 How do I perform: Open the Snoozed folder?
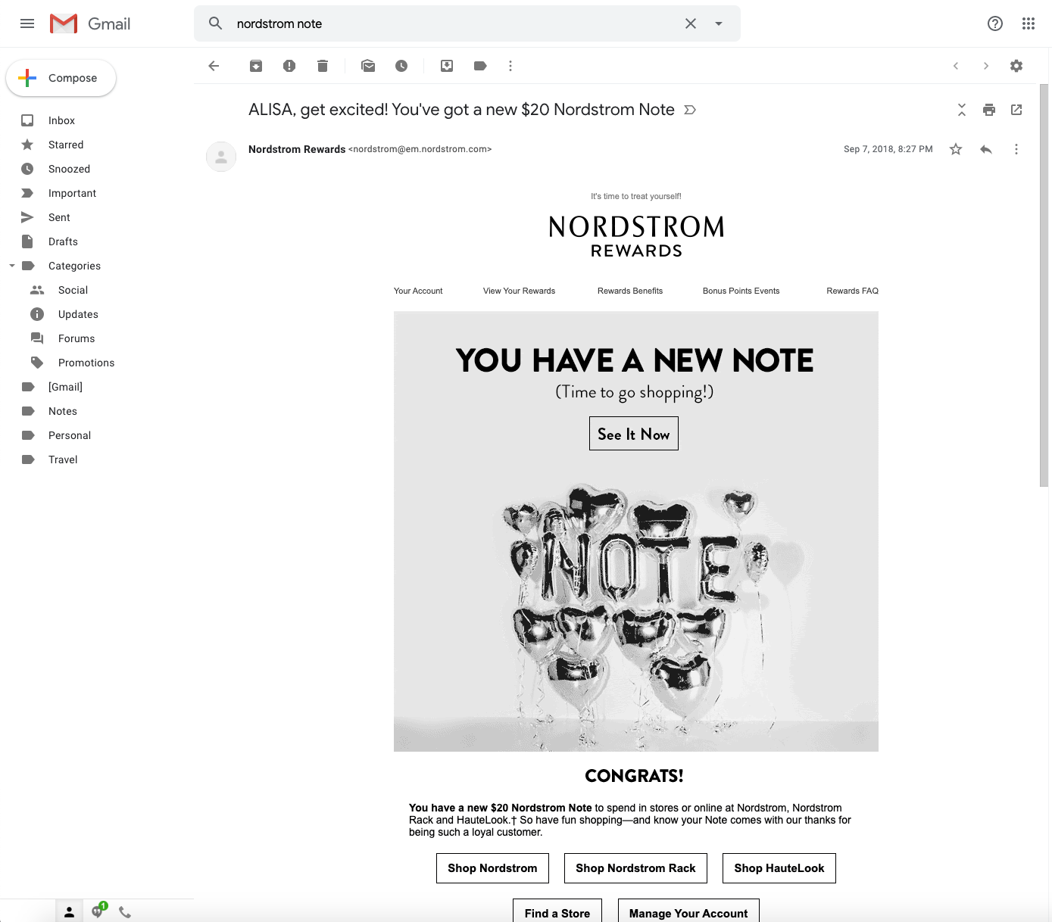[x=69, y=169]
